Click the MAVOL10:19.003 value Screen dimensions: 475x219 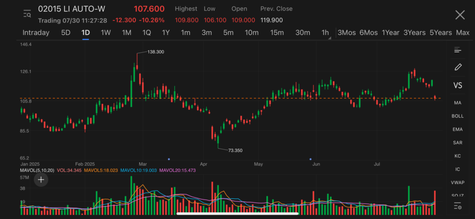coord(138,170)
